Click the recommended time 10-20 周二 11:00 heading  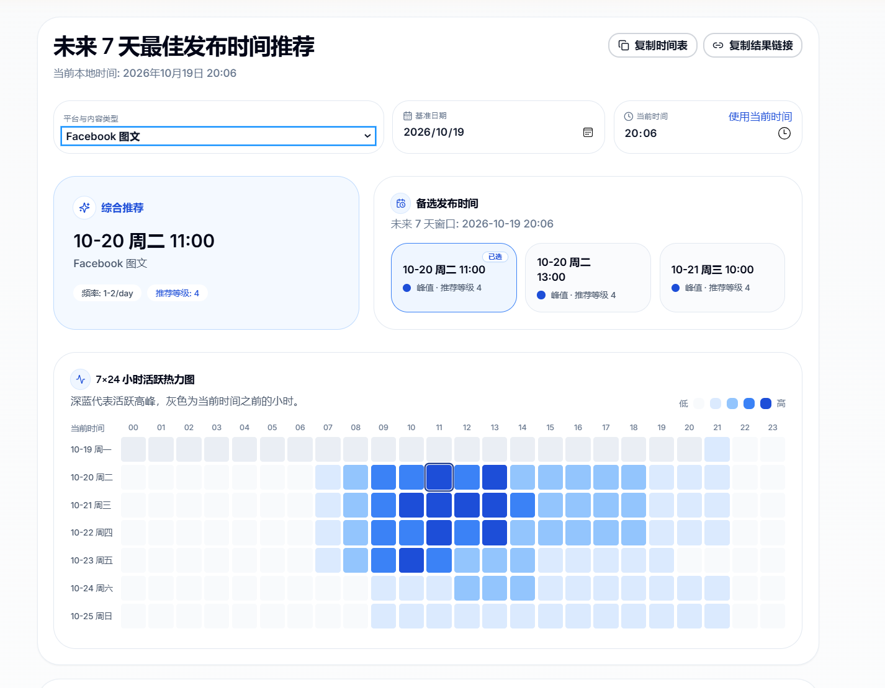[144, 240]
